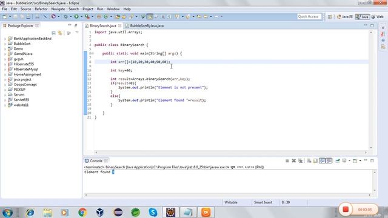
Task: Click the Debug bug icon
Action: [x=65, y=16]
